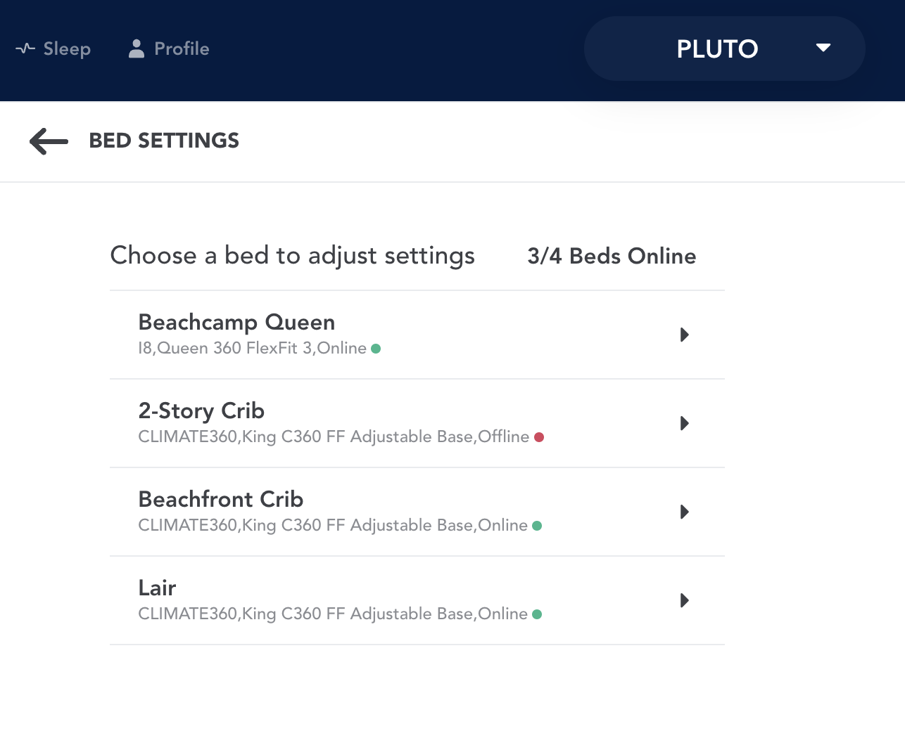Click the Bed Settings page title
Viewport: 905px width, 731px height.
[163, 141]
